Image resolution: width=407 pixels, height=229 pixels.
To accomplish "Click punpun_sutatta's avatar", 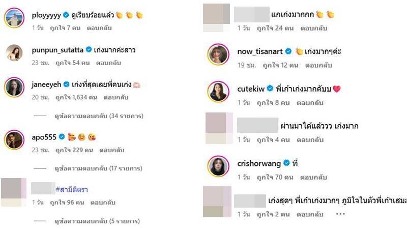I will 14,53.
